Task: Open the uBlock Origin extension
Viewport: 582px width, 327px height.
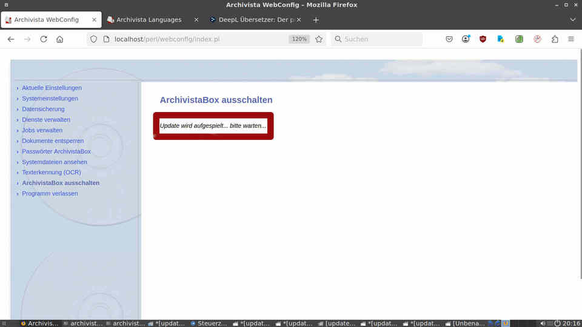Action: tap(483, 39)
